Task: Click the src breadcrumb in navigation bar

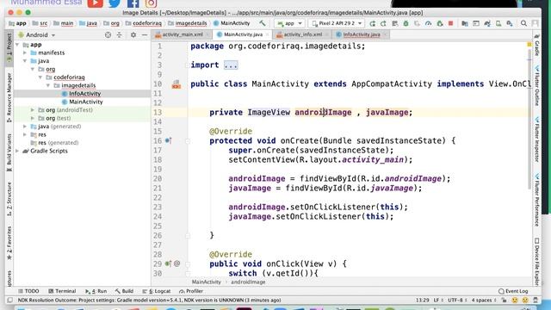Action: 40,23
